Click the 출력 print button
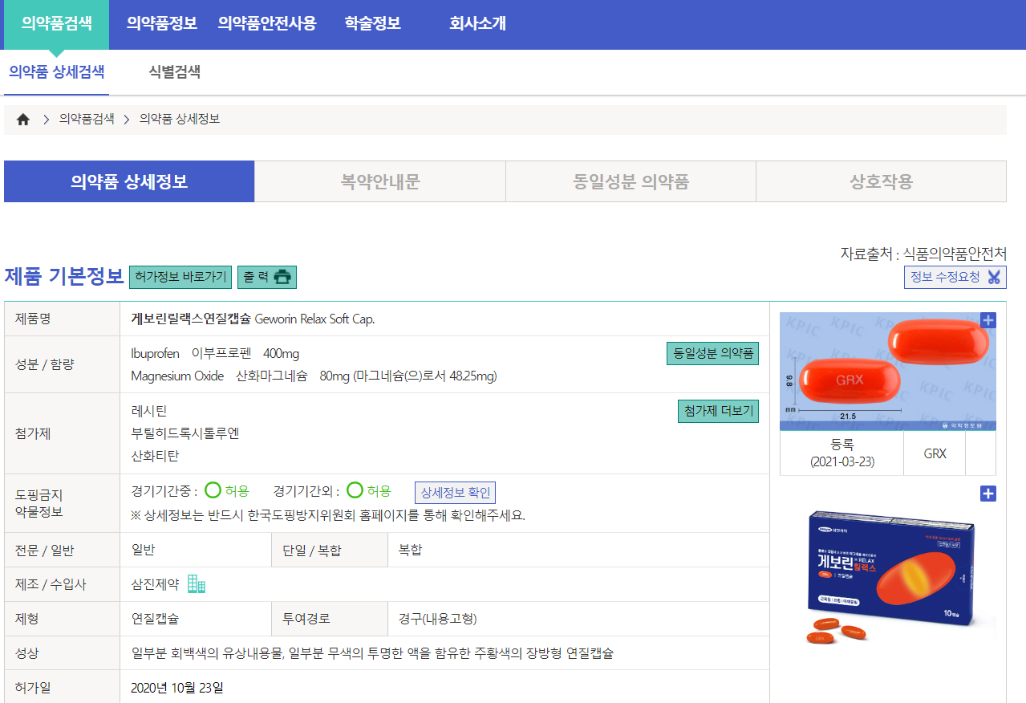This screenshot has height=703, width=1026. (267, 277)
